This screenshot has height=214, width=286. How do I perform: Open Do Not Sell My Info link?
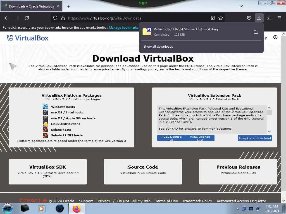tap(134, 201)
